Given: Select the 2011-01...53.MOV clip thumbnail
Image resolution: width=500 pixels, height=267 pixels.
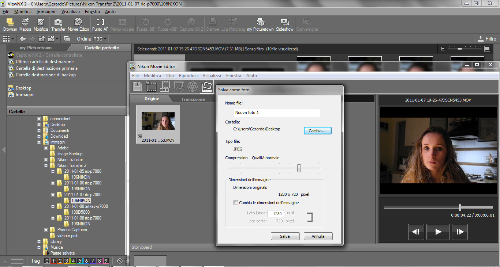Looking at the screenshot, I should (158, 124).
